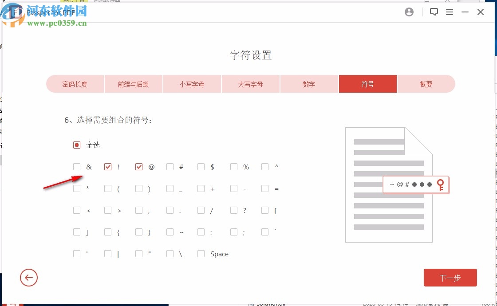Enable the $ symbol checkbox
The width and height of the screenshot is (497, 306).
201,166
